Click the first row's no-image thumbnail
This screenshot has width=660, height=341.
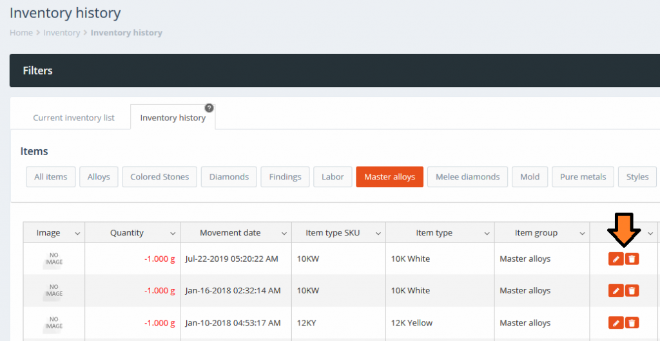[x=54, y=259]
